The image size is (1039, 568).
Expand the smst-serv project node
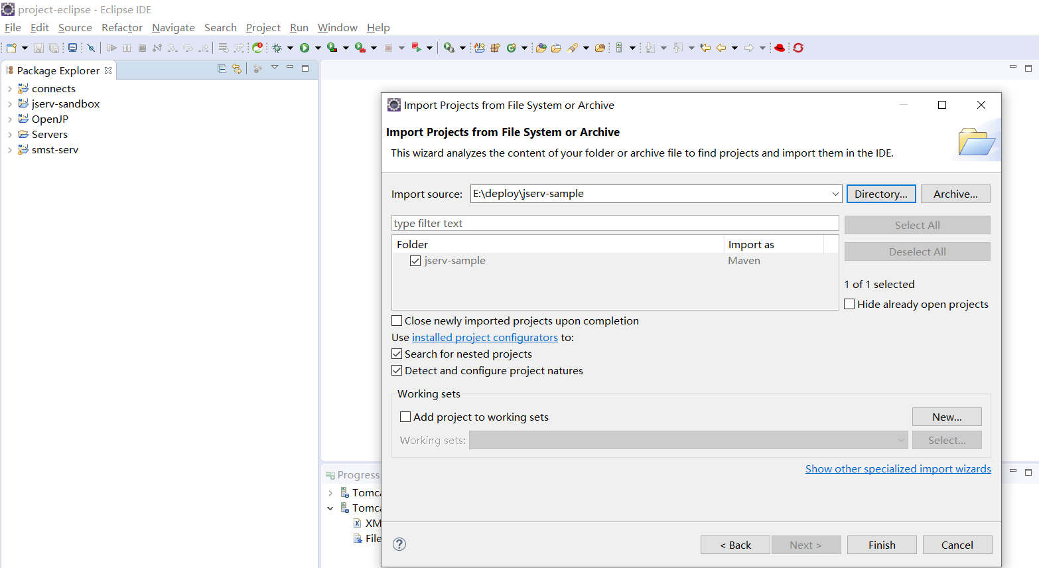[10, 150]
